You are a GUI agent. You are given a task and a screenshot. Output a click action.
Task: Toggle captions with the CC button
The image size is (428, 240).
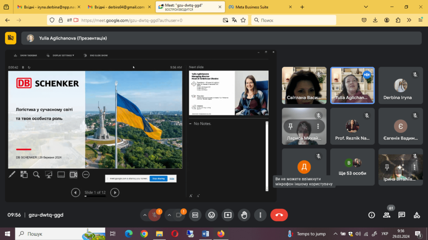[x=195, y=215]
